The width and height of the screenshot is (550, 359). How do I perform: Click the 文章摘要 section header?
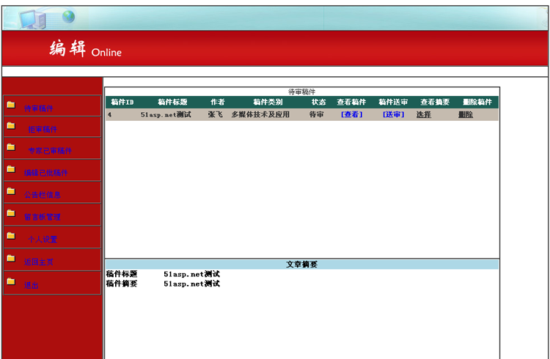click(x=301, y=264)
